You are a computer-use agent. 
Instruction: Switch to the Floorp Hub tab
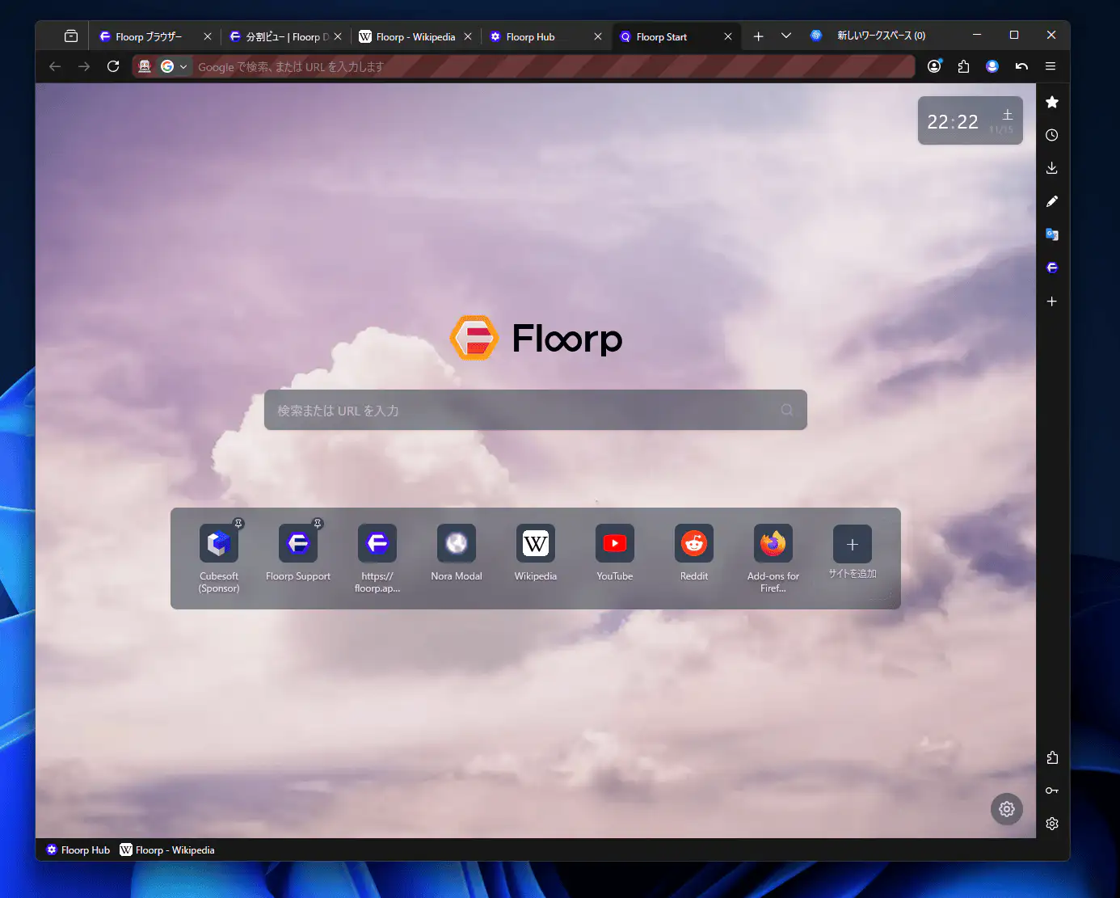(529, 36)
